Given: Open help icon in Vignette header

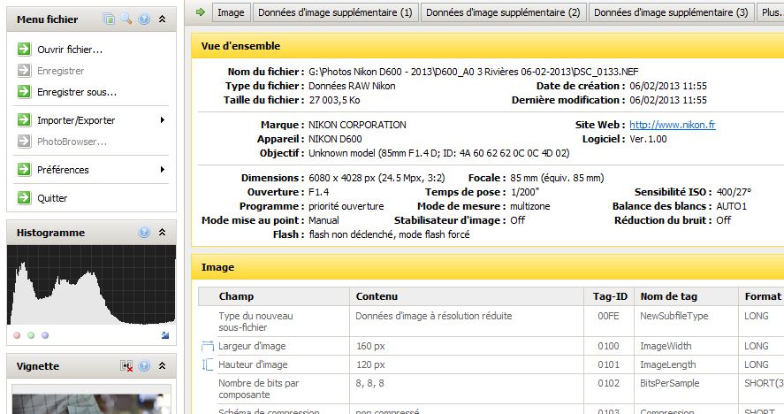Looking at the screenshot, I should point(144,366).
